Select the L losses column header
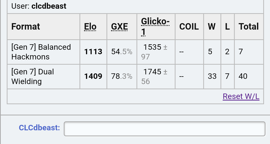270x144 pixels. pos(227,27)
